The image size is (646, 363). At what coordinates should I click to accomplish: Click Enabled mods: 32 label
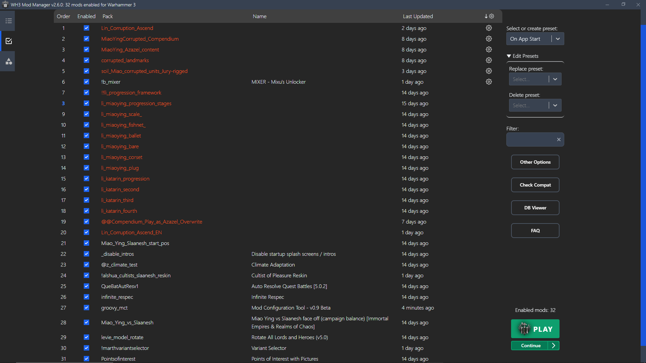pyautogui.click(x=535, y=310)
